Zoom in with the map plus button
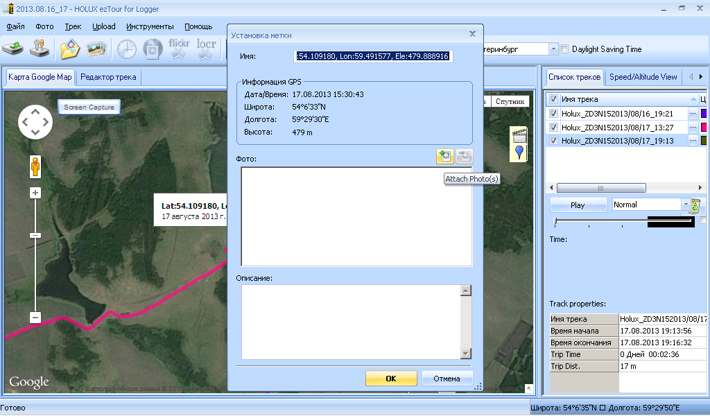The image size is (710, 416). (35, 193)
